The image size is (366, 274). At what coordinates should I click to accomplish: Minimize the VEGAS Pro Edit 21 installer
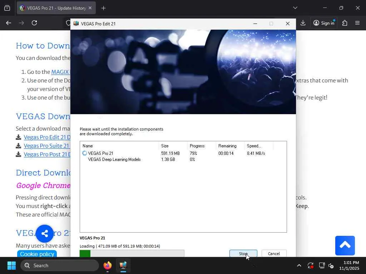(x=255, y=24)
